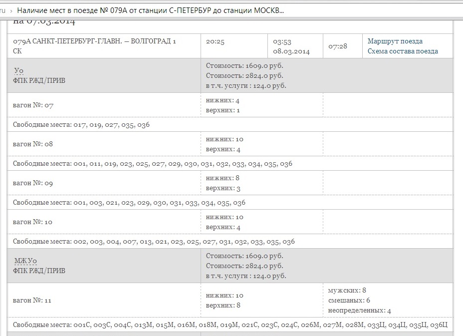The height and width of the screenshot is (336, 463).
Task: Click free seats list starting 001, 011
Action: (x=153, y=164)
